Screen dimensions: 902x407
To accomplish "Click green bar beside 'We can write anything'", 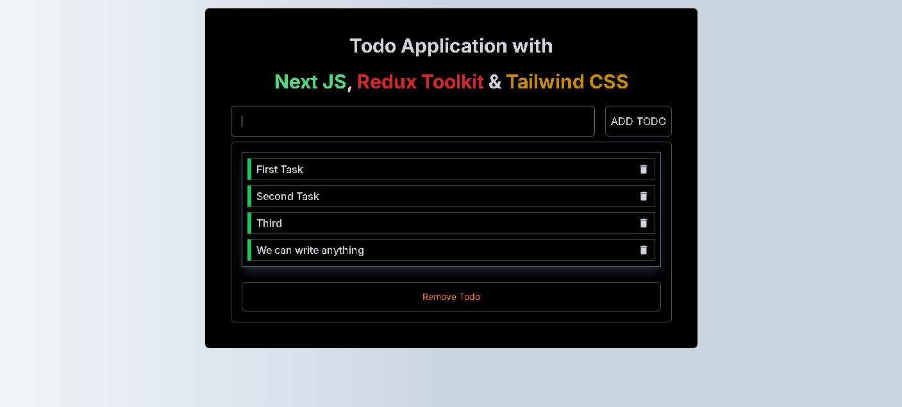I will click(249, 250).
